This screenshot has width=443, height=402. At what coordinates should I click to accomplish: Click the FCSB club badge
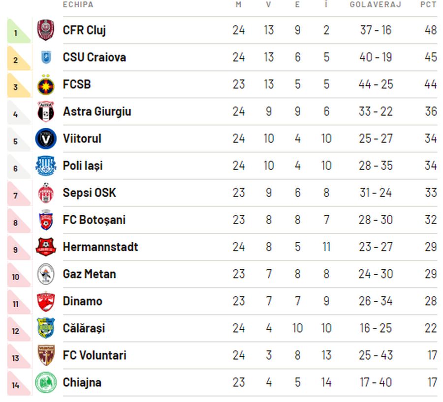click(46, 85)
